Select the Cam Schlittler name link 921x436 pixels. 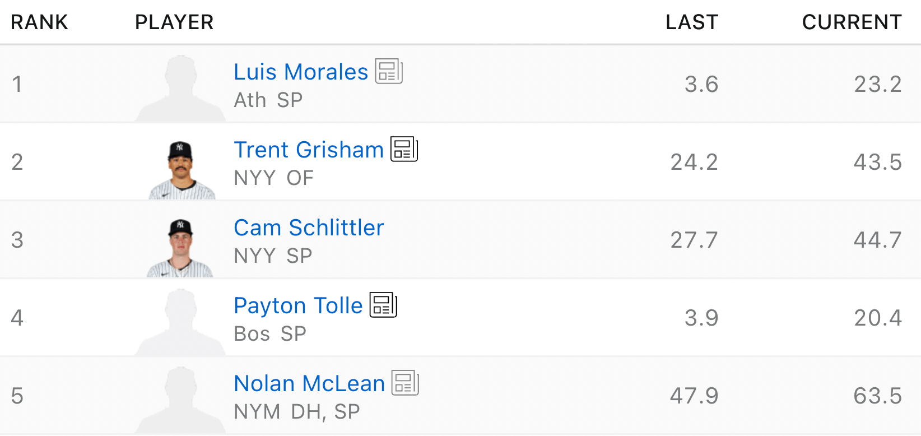click(x=309, y=228)
